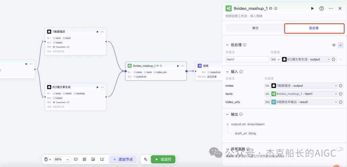The width and height of the screenshot is (347, 167).
Task: Open the help question-mark icon in panel header
Action: 322,8
